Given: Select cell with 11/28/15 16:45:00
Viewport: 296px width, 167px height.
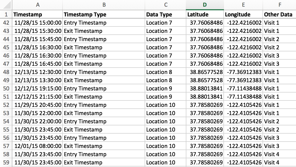Looking at the screenshot, I should (x=37, y=64).
